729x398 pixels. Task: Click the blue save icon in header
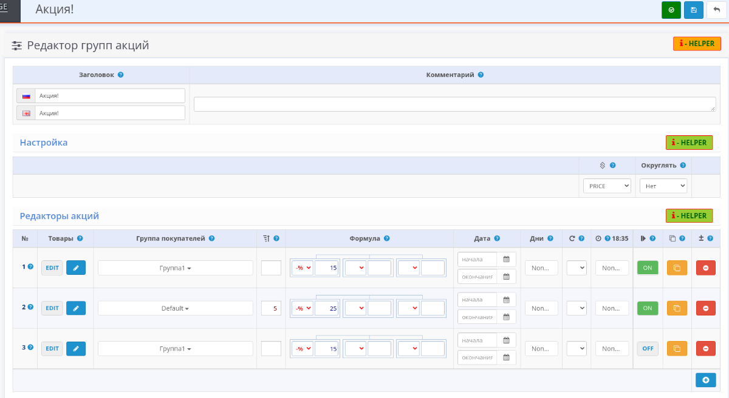pyautogui.click(x=693, y=10)
